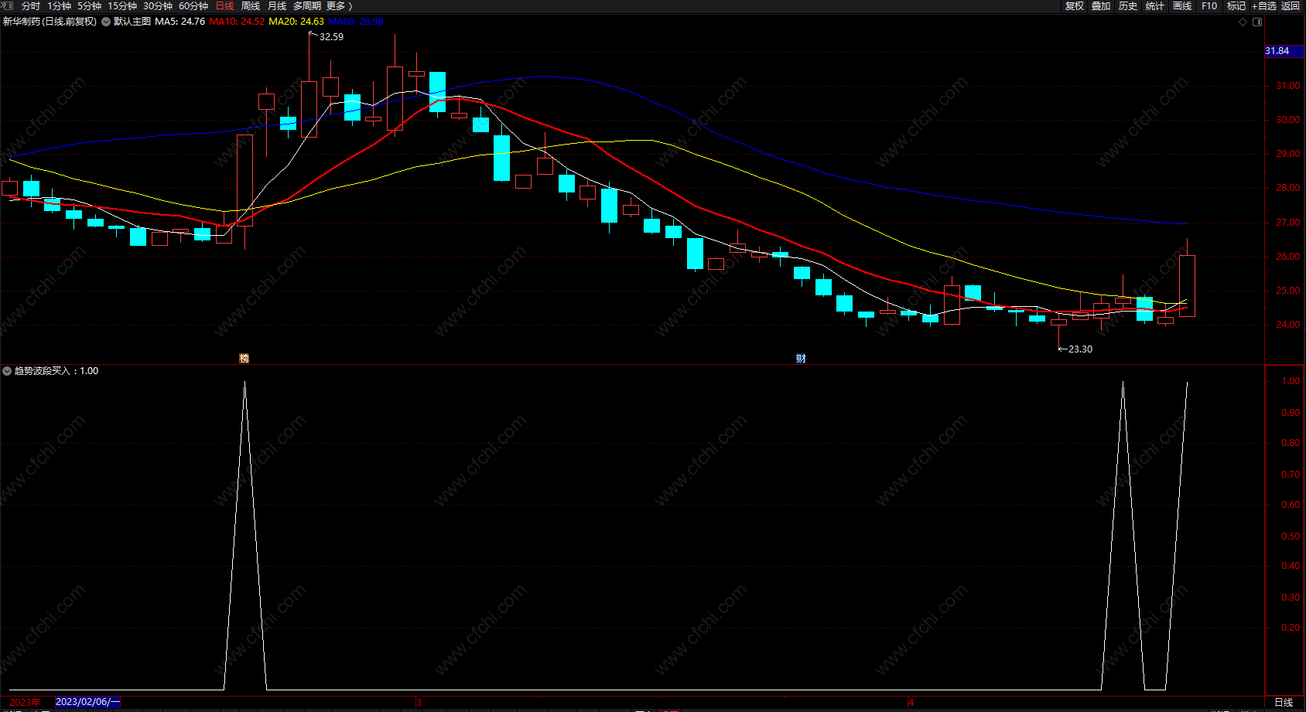
Task: Select the 30分钟 timeframe
Action: coord(158,6)
